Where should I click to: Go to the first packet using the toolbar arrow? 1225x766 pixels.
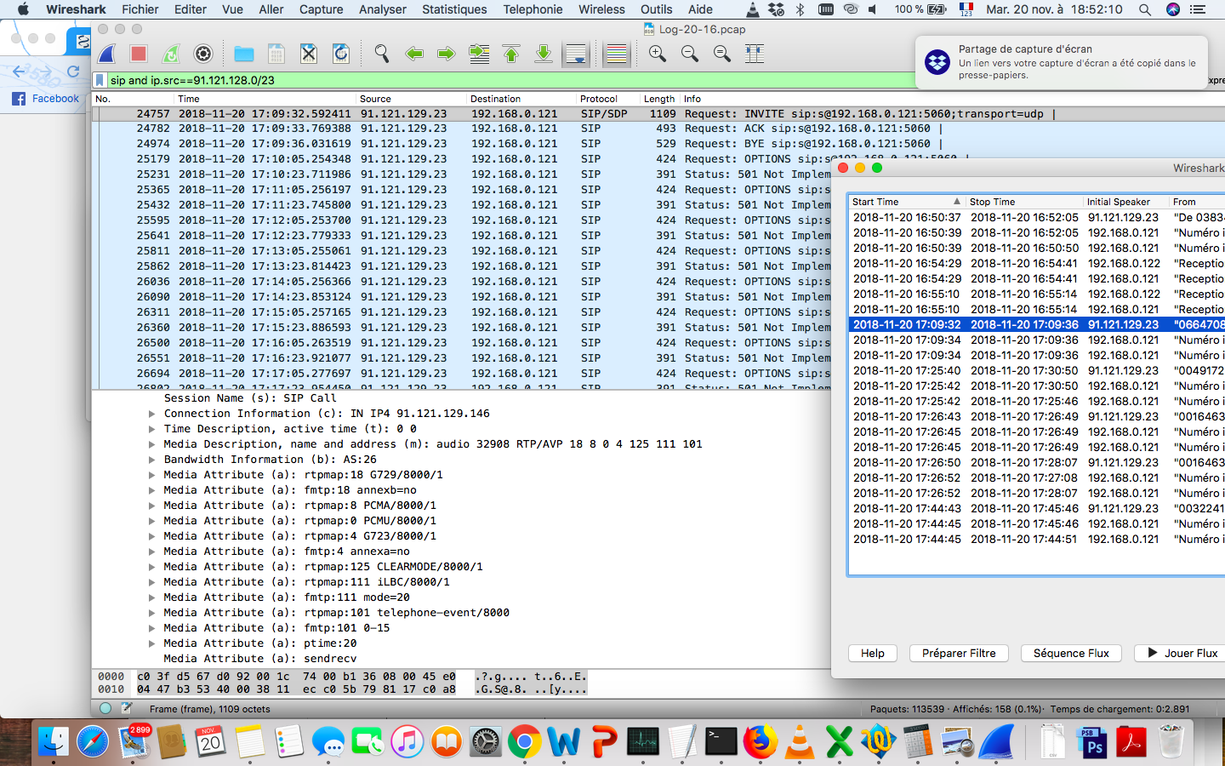(x=511, y=54)
